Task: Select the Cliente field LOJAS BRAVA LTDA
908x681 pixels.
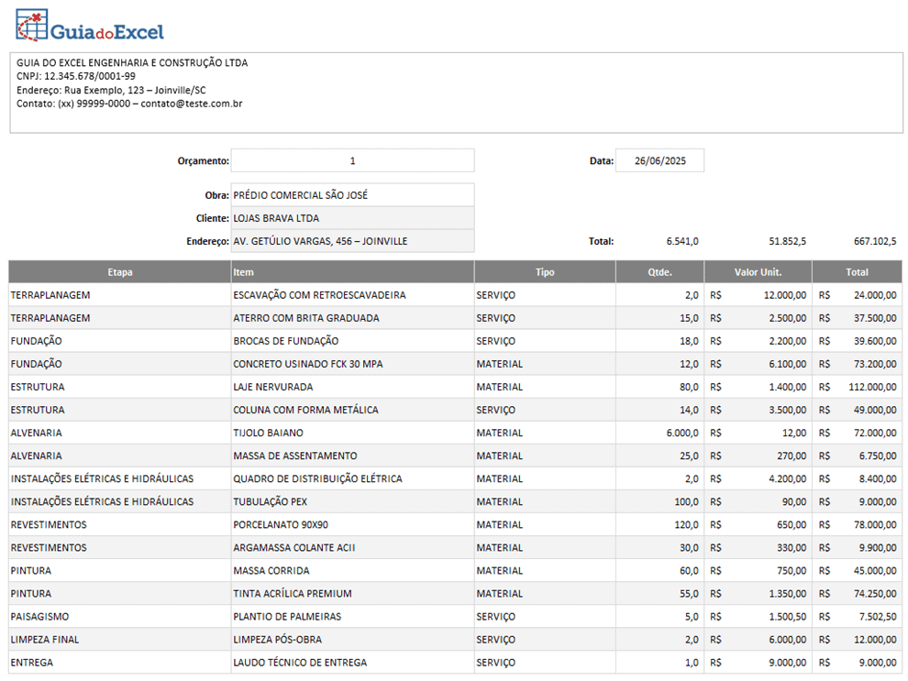Action: tap(352, 218)
